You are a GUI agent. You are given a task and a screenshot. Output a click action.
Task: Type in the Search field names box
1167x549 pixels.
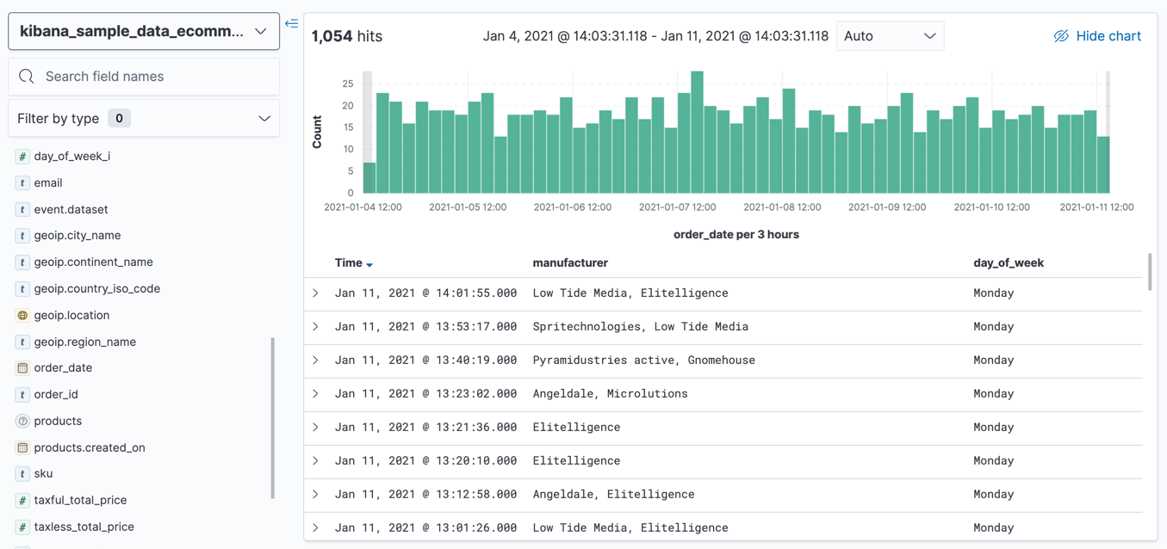pyautogui.click(x=155, y=77)
